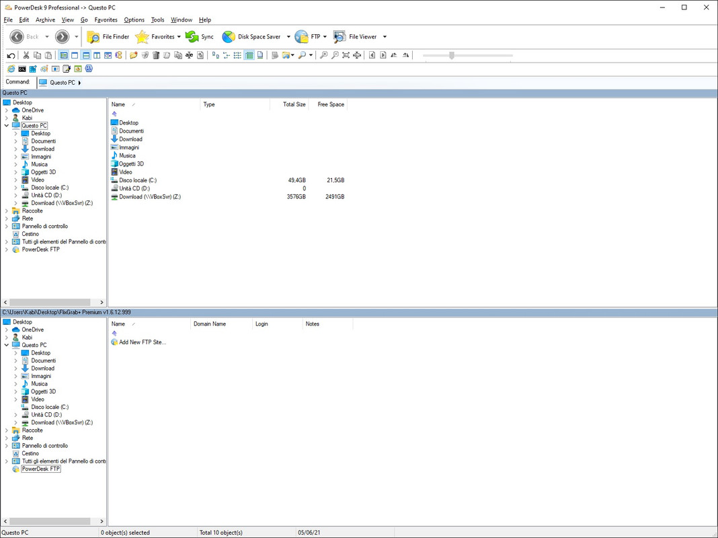Click the Cut scissors icon
Image resolution: width=718 pixels, height=538 pixels.
tap(26, 55)
